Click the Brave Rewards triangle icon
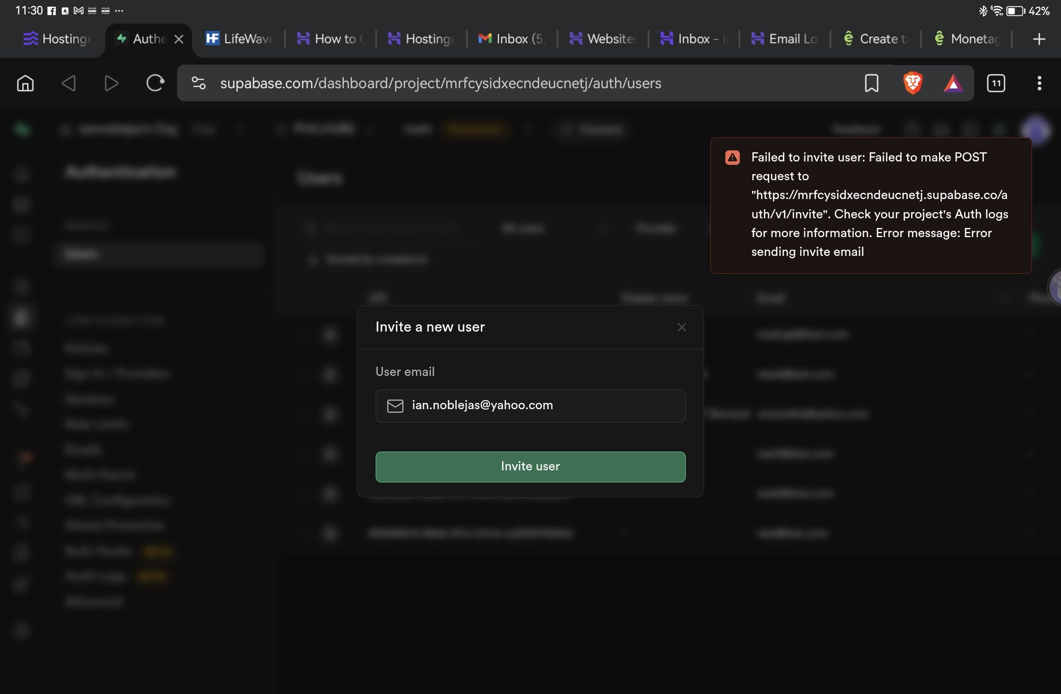 (x=953, y=84)
